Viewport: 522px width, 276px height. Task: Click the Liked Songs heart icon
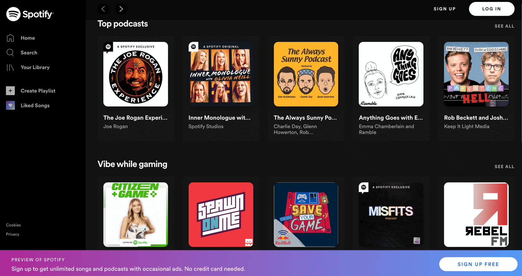pos(10,105)
